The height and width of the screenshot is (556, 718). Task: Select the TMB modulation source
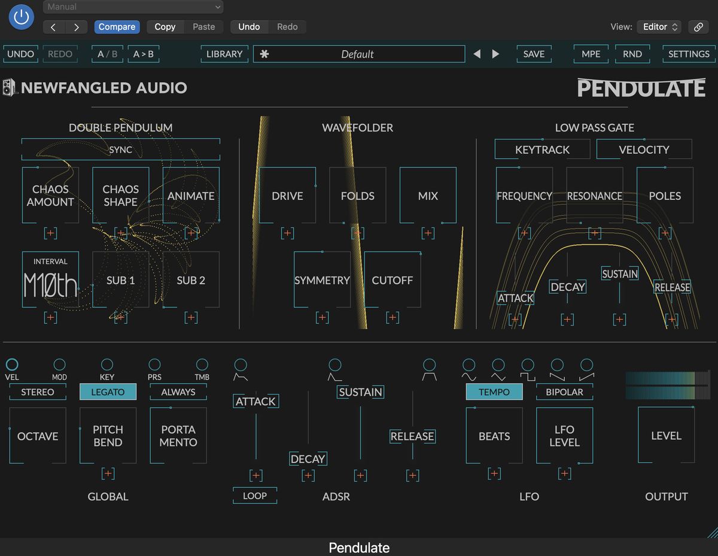202,364
